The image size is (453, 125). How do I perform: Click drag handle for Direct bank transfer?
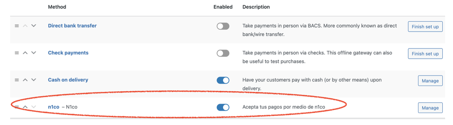17,26
